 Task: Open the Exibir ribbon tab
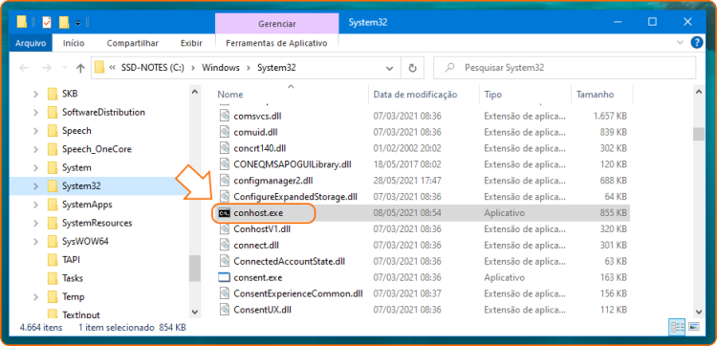pyautogui.click(x=191, y=43)
